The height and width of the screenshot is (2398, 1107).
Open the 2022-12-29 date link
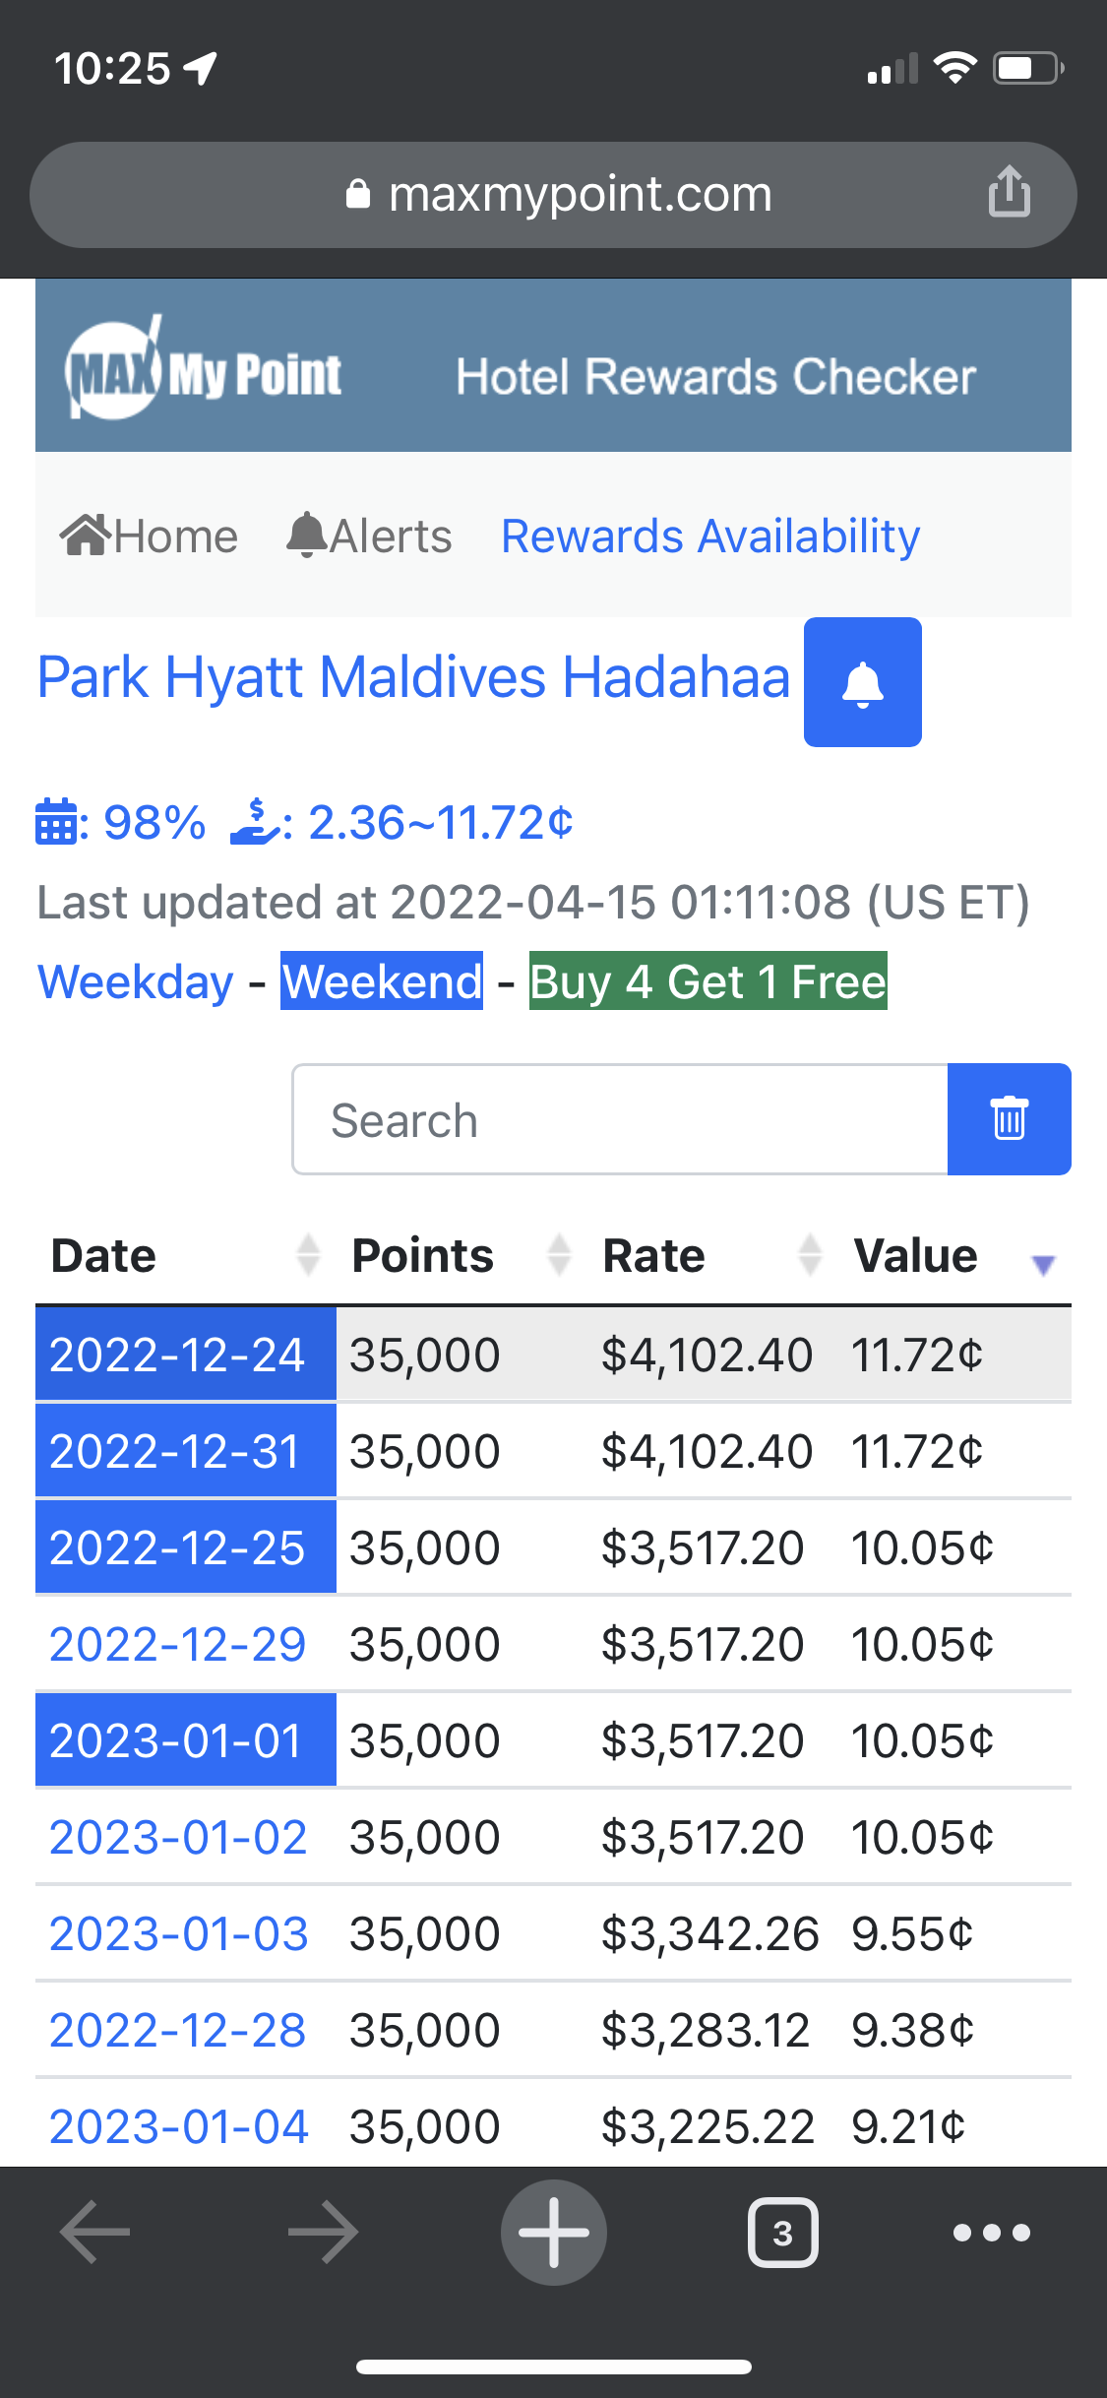tap(177, 1644)
